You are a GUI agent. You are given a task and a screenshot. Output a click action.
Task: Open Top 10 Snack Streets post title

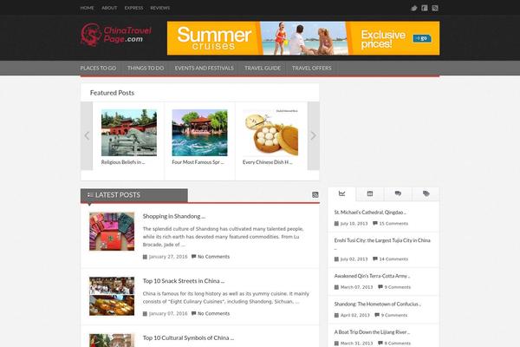[184, 281]
